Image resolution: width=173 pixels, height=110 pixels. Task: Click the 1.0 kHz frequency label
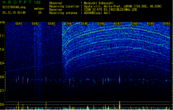click(2, 50)
